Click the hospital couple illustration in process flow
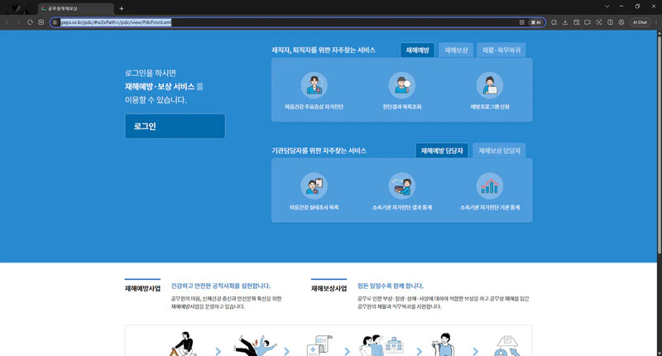Screen dimensions: 662x356 381,345
